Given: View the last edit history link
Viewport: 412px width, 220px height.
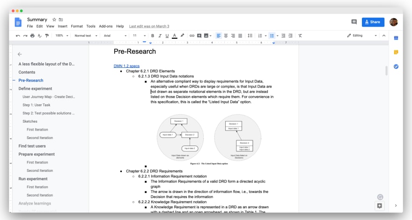Looking at the screenshot, I should 149,26.
